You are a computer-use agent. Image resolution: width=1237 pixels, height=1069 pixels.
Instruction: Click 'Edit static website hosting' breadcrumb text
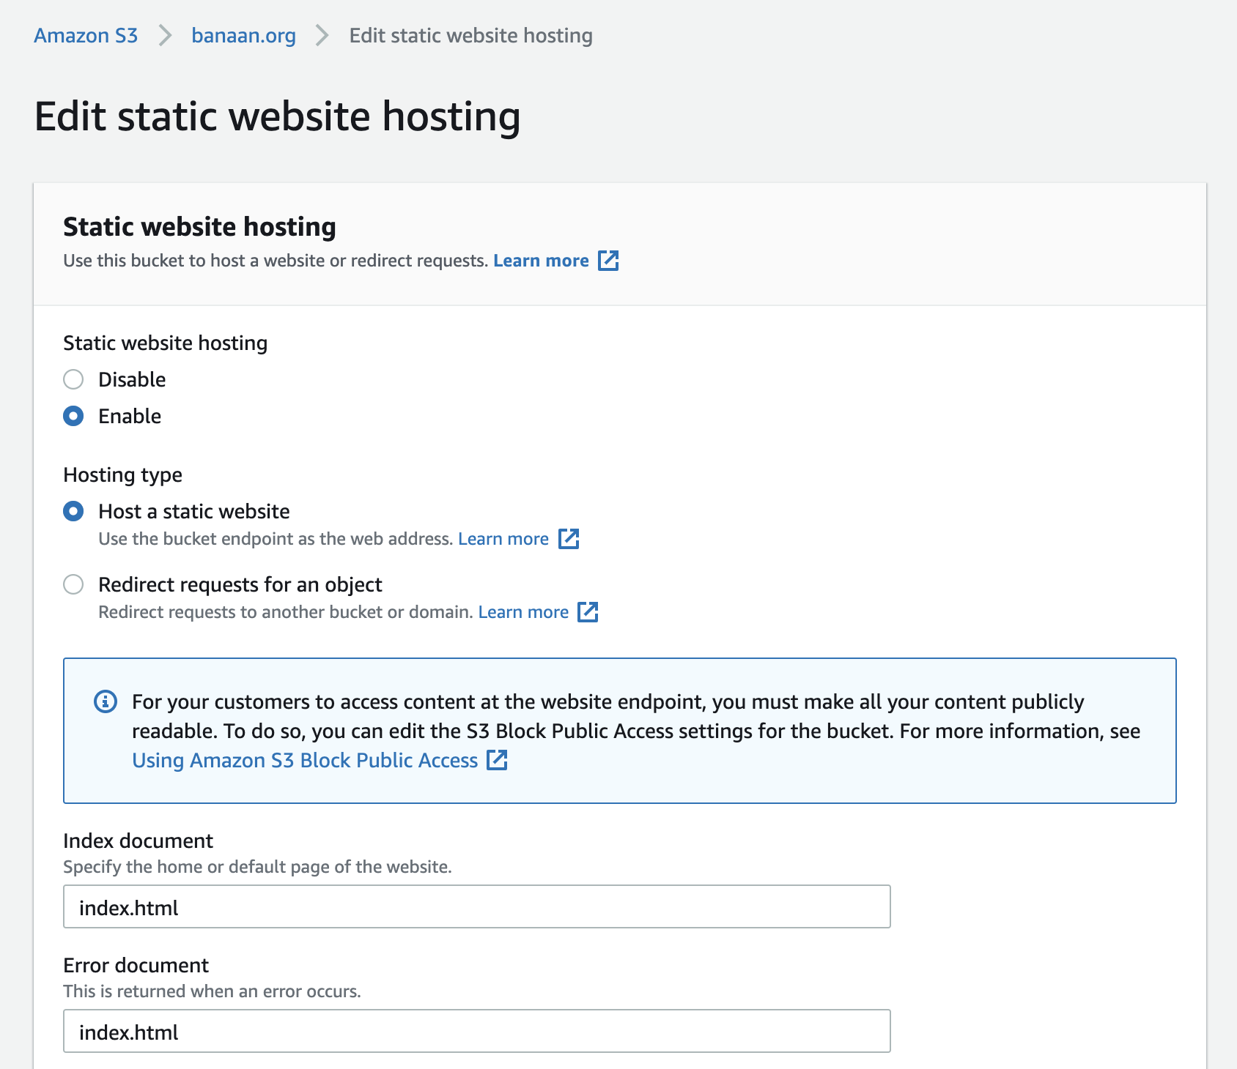tap(470, 35)
